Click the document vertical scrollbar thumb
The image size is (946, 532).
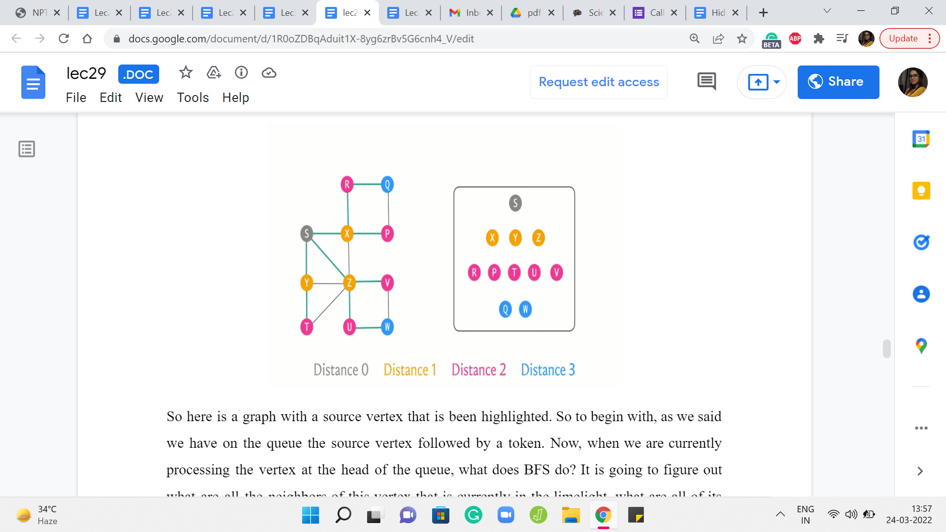[886, 349]
